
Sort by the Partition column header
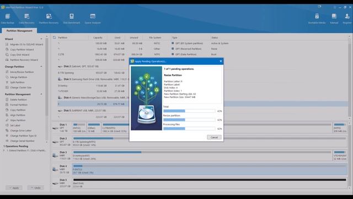click(62, 38)
